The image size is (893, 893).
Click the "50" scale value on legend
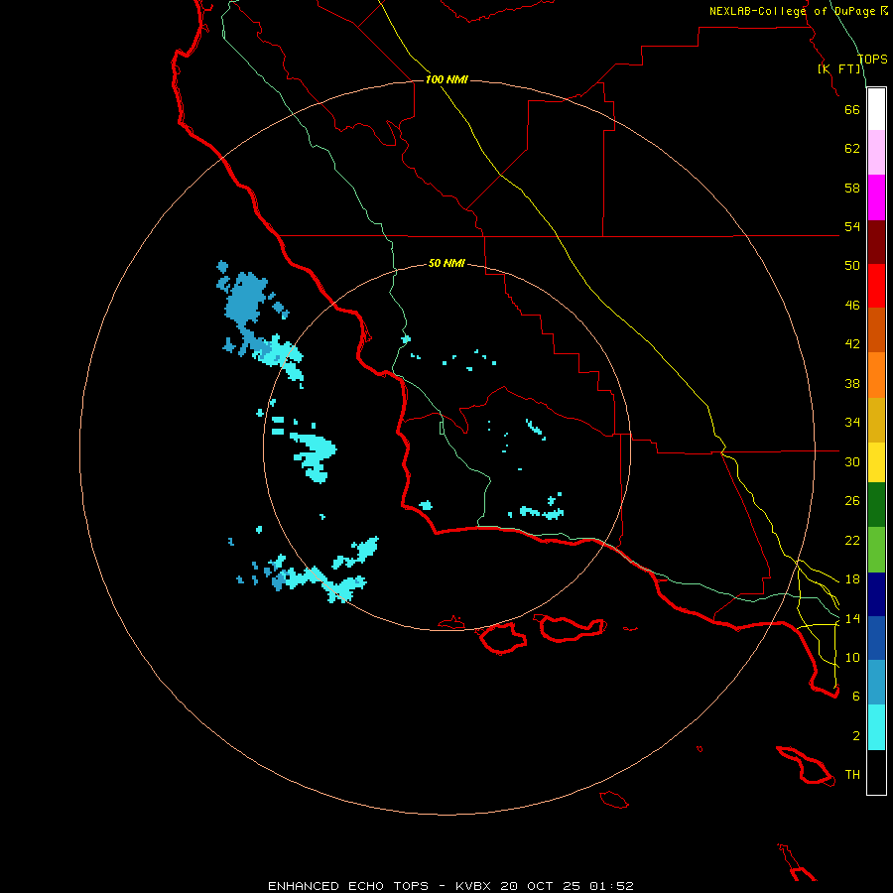pos(852,266)
